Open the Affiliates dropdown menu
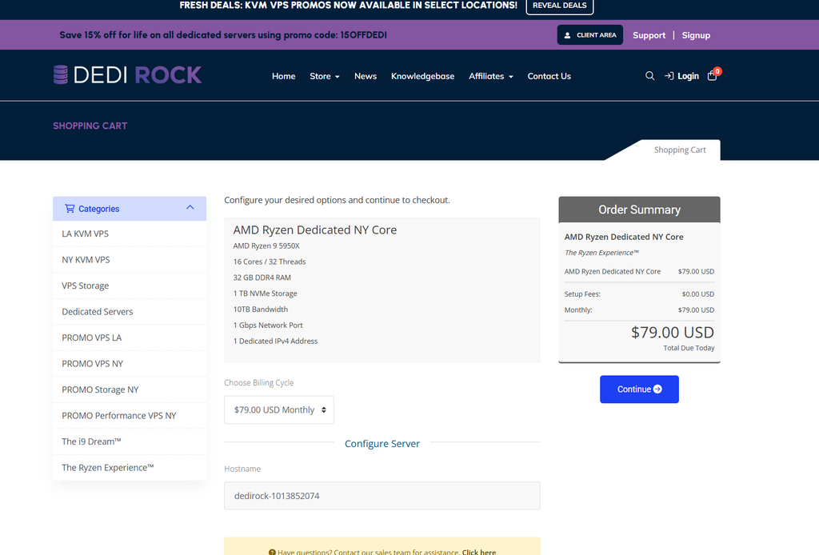 (x=491, y=76)
